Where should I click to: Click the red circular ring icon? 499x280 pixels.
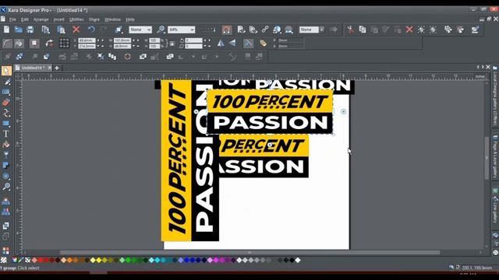pos(128,57)
